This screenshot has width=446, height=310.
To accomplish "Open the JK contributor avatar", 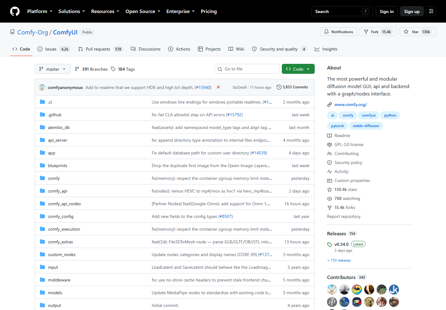I will click(x=394, y=290).
